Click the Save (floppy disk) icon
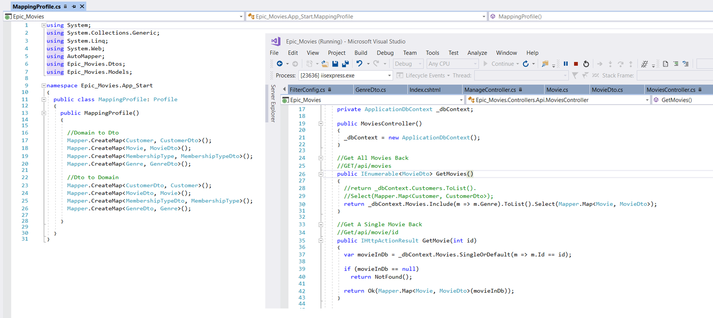This screenshot has height=318, width=713. (x=335, y=64)
